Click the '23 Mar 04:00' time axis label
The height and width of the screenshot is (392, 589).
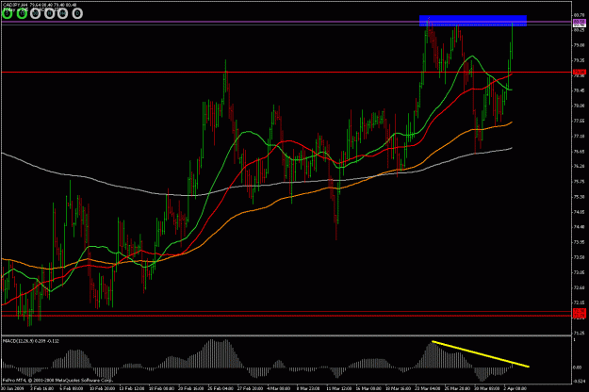coord(428,388)
